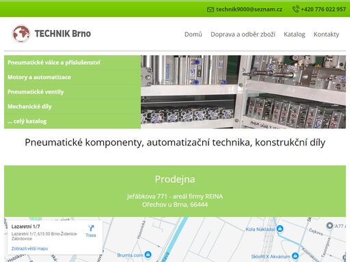Select Motory a automatizace category
The width and height of the screenshot is (350, 262).
72,77
